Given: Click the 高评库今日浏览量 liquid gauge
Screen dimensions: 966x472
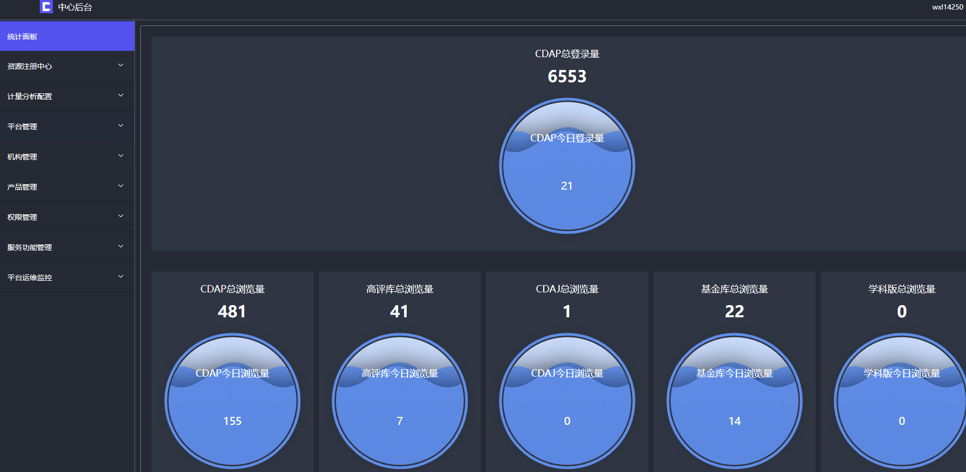Looking at the screenshot, I should click(x=400, y=401).
